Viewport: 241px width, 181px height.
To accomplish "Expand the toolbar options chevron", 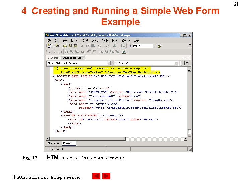I will [x=190, y=46].
